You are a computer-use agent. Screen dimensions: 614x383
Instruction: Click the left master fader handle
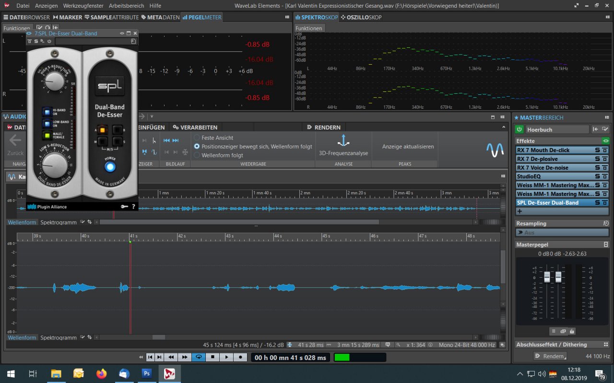[547, 277]
